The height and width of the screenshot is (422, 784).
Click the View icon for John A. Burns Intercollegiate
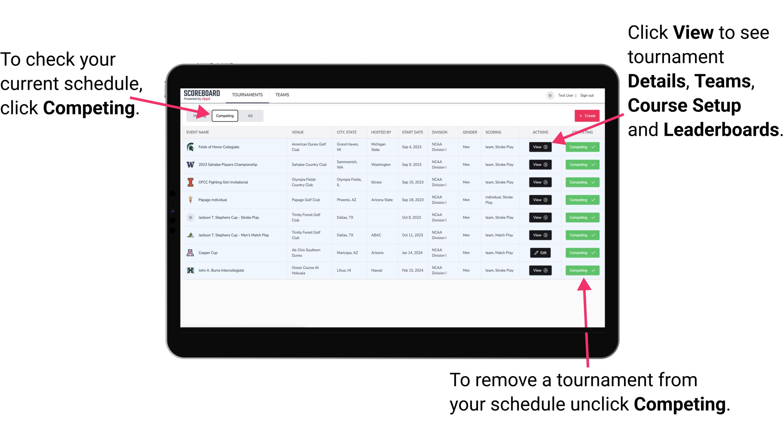tap(540, 270)
